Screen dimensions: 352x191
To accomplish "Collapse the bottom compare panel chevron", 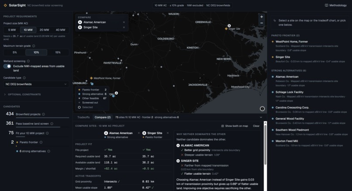I will tap(261, 117).
